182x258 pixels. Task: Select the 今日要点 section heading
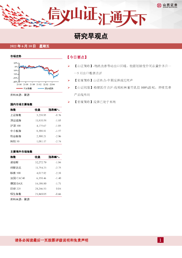pos(77,57)
